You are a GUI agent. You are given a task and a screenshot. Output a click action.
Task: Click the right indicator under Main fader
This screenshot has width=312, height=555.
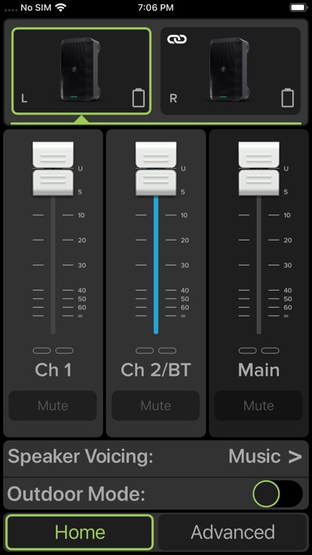[271, 351]
